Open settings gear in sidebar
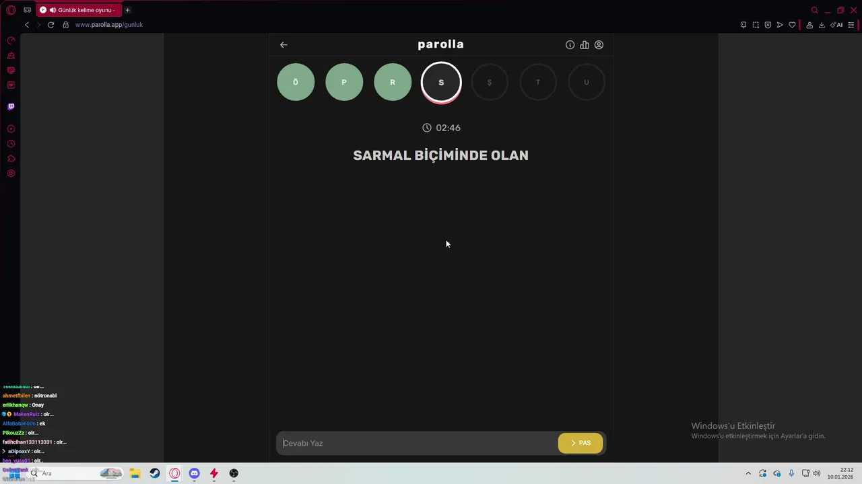862x484 pixels. [11, 173]
